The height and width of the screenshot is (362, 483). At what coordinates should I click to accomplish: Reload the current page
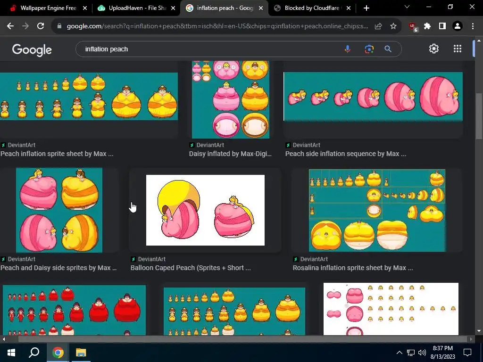coord(41,26)
